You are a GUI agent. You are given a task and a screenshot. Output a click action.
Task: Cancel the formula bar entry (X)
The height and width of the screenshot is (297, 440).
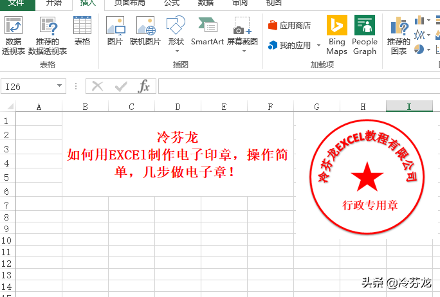(97, 86)
